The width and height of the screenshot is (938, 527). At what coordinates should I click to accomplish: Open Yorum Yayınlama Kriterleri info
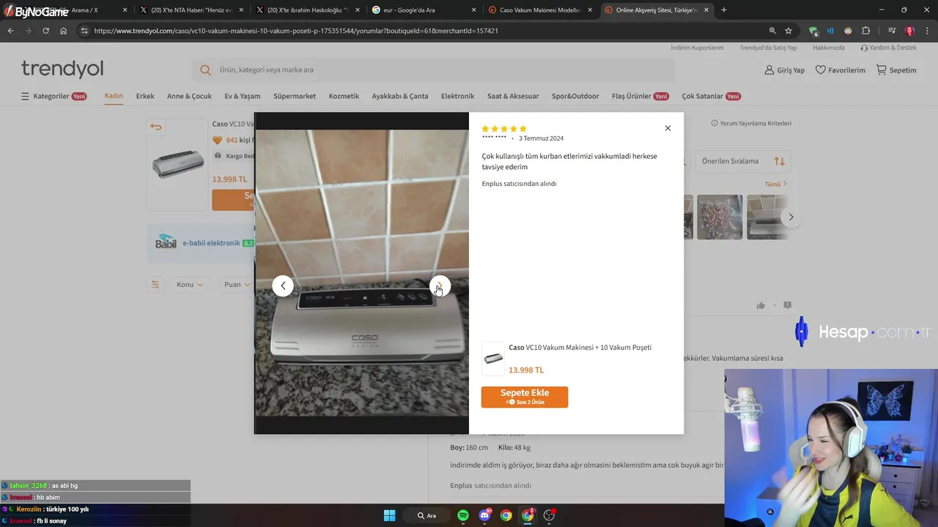coord(751,123)
